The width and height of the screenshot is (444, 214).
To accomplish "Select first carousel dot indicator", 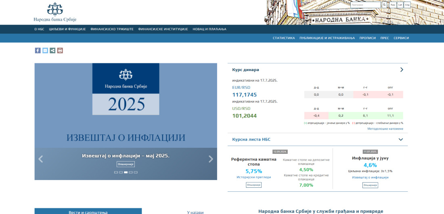I will 116,172.
